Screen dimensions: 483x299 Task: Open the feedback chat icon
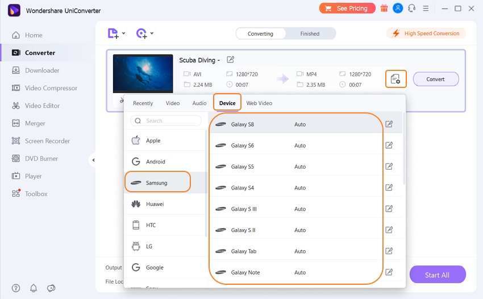point(51,288)
